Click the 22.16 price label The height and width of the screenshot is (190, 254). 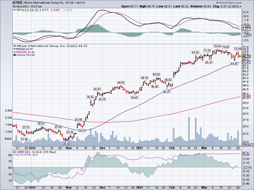(x=70, y=132)
